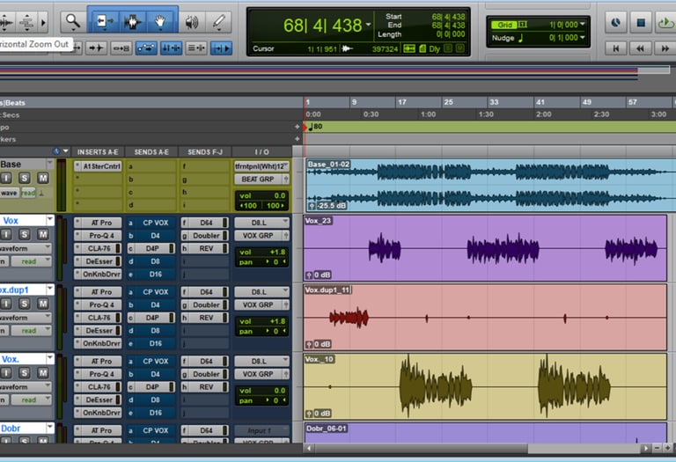Image resolution: width=676 pixels, height=462 pixels.
Task: Mute the Base track
Action: 42,178
